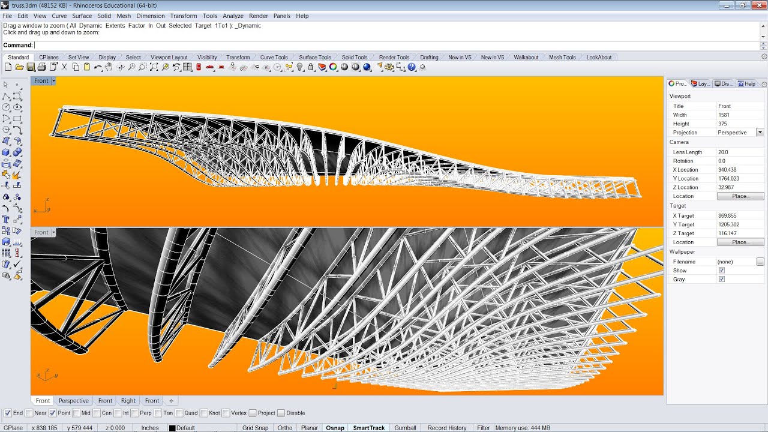Save the model with the floppy icon
This screenshot has height=432, width=768.
point(31,67)
